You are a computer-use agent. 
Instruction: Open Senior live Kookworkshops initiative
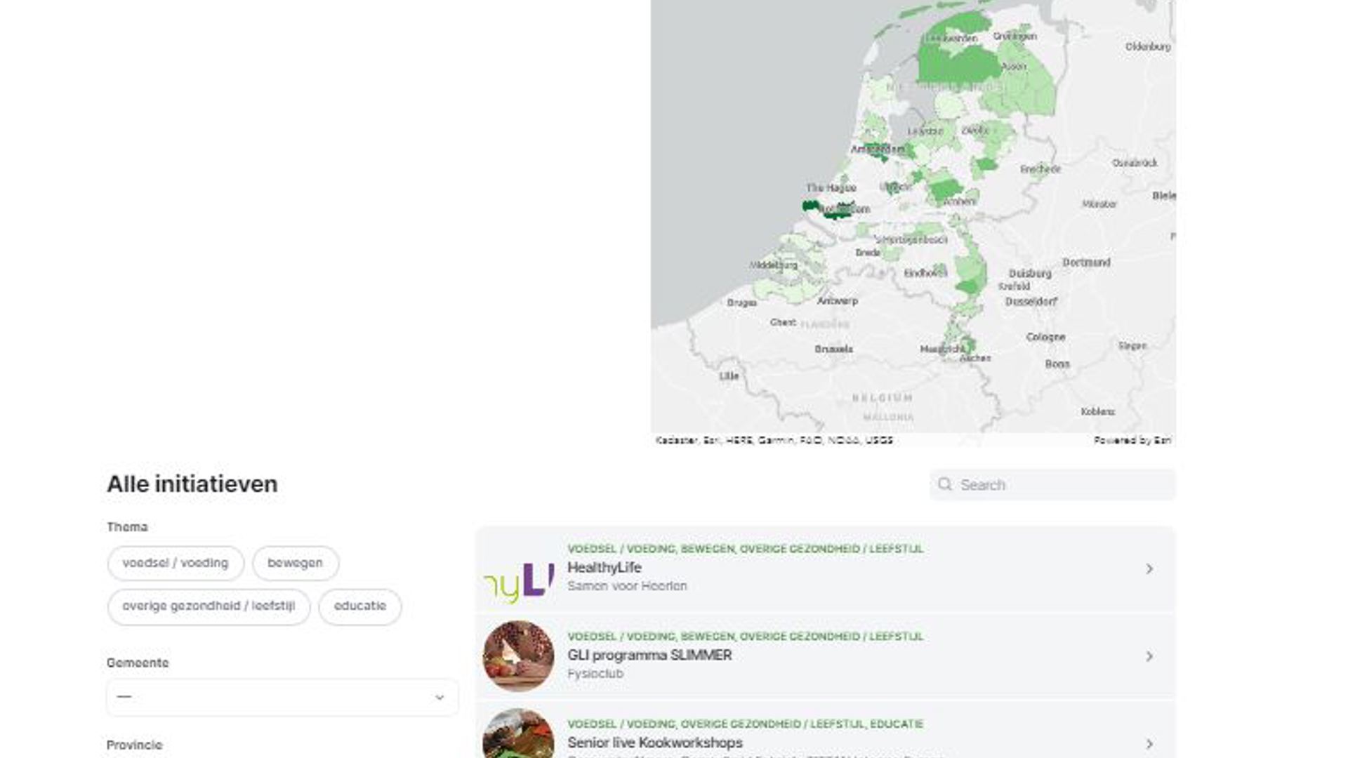point(654,743)
